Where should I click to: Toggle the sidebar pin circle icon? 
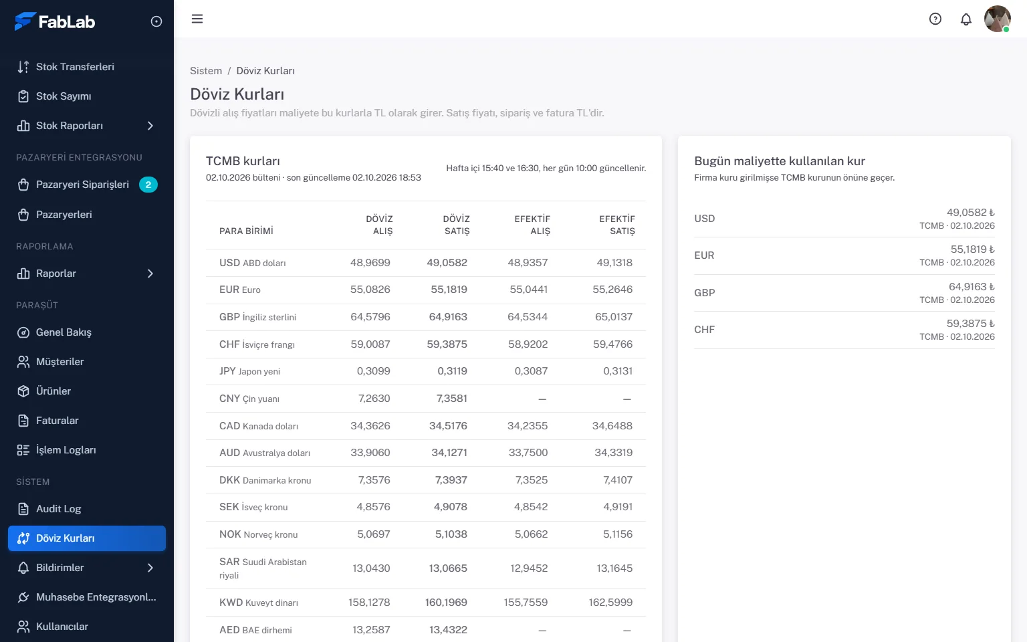(x=156, y=21)
